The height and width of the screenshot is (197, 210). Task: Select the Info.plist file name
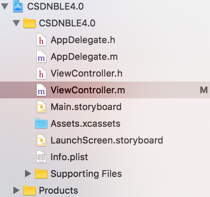(69, 157)
